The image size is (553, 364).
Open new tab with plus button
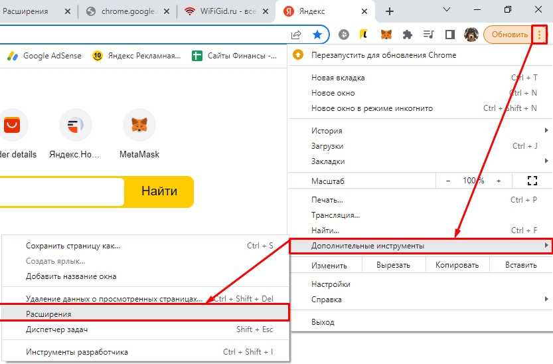click(390, 11)
